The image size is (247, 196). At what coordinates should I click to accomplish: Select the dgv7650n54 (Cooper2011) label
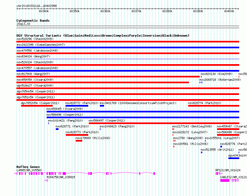click(x=36, y=91)
